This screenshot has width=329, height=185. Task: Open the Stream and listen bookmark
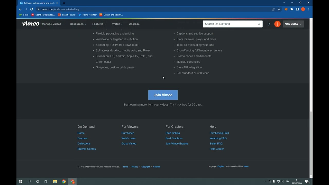(111, 15)
